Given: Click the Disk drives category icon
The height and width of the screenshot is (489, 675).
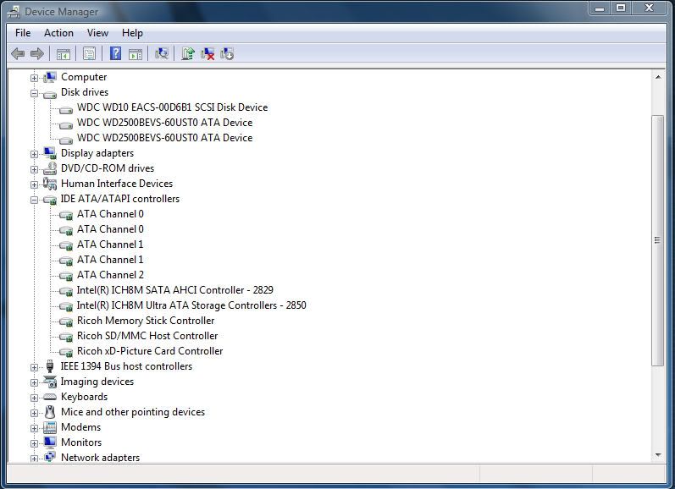Looking at the screenshot, I should 50,94.
